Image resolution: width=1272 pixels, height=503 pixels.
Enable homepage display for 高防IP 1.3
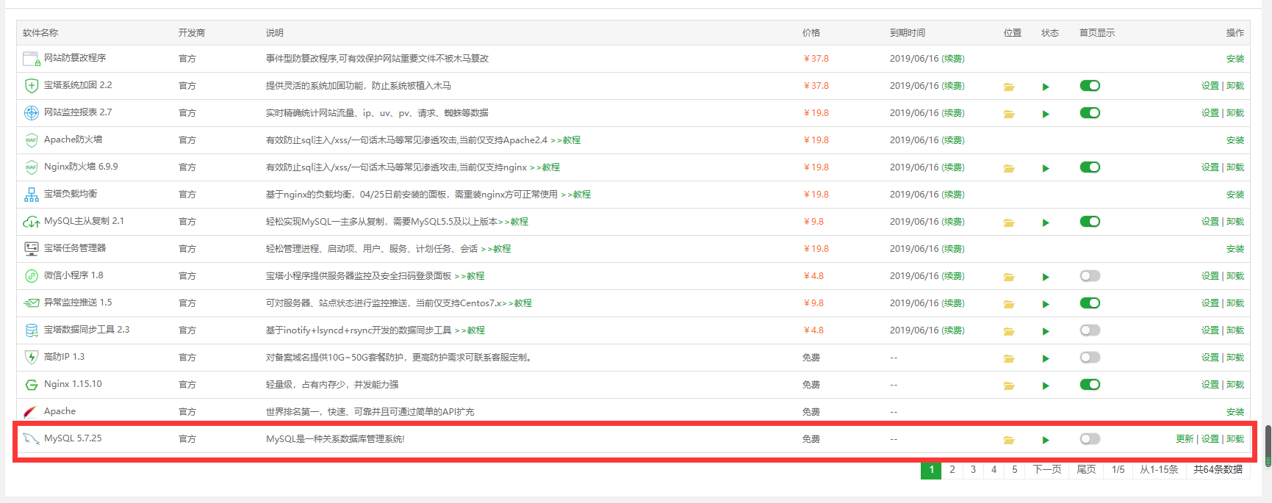1090,358
